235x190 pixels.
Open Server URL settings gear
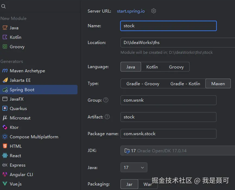click(x=153, y=11)
